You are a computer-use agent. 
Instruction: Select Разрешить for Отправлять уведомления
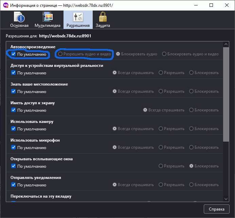161,185
